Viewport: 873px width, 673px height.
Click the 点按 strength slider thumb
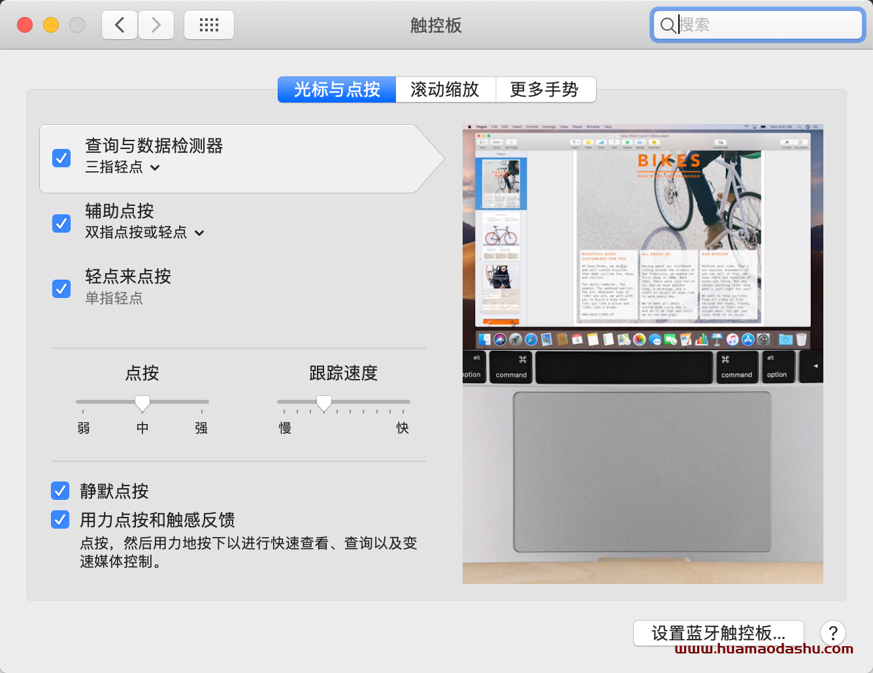[x=142, y=403]
